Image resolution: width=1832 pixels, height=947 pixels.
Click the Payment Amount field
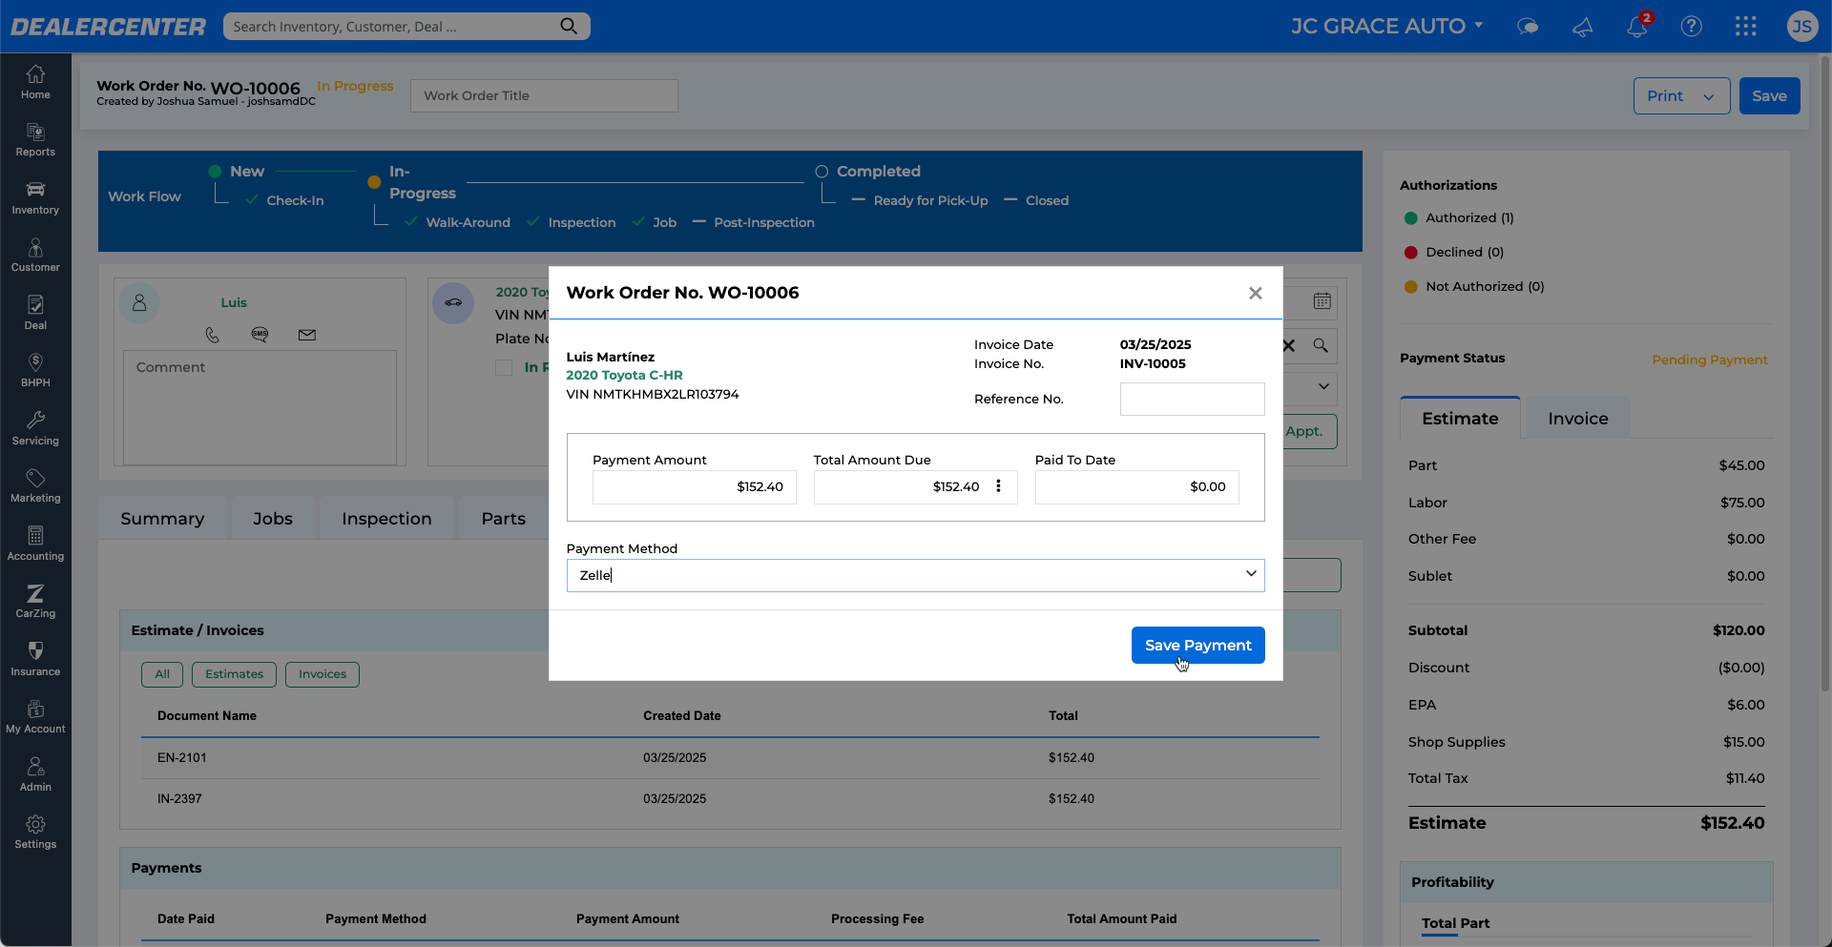point(694,486)
